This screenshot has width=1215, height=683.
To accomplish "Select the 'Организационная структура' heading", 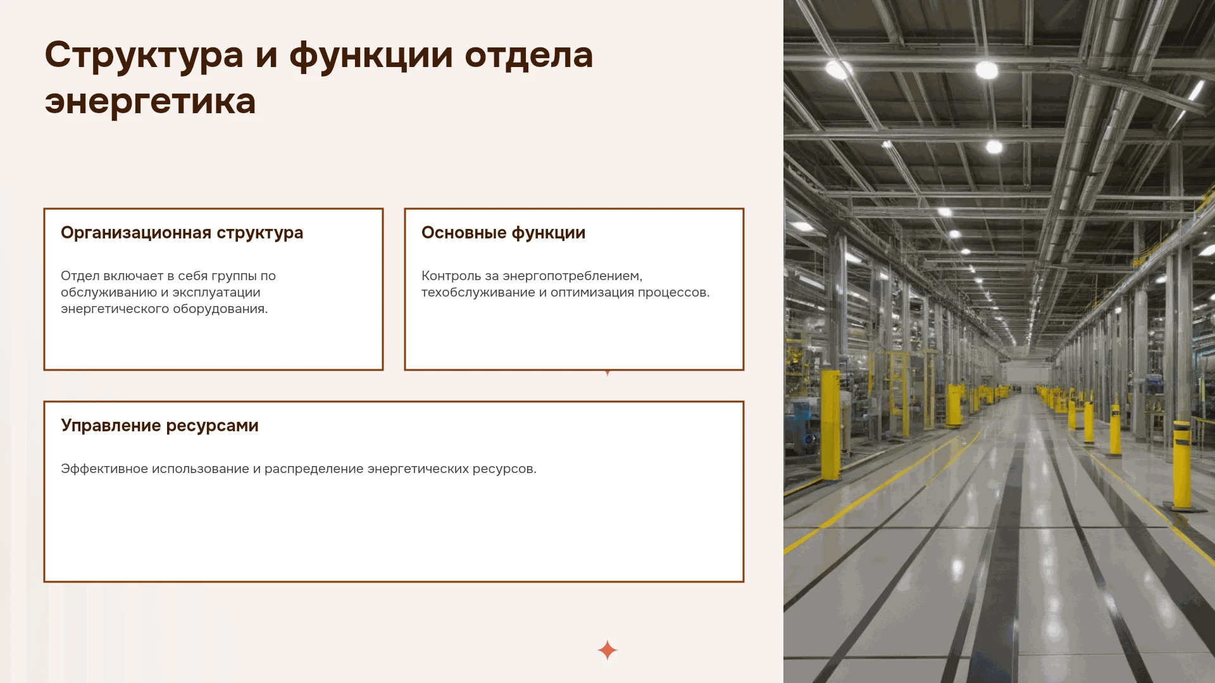I will coord(182,233).
